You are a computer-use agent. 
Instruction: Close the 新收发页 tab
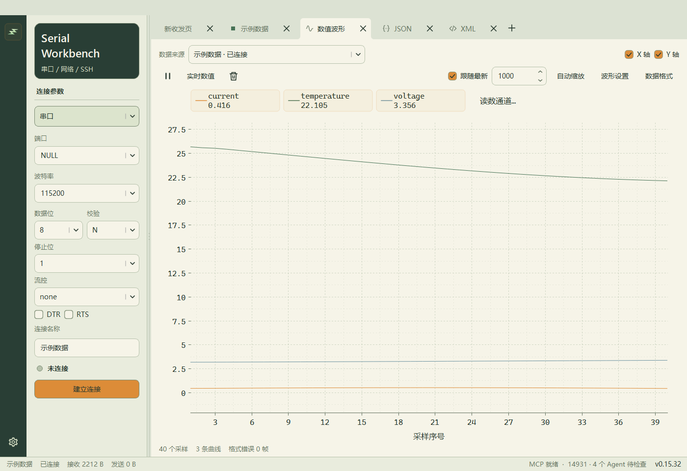[210, 28]
